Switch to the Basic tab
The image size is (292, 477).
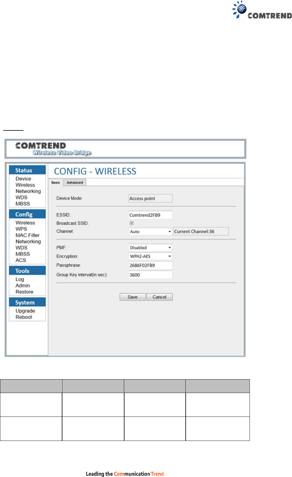(56, 182)
